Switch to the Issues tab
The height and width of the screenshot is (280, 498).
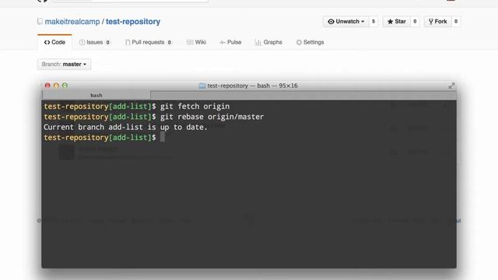(95, 42)
